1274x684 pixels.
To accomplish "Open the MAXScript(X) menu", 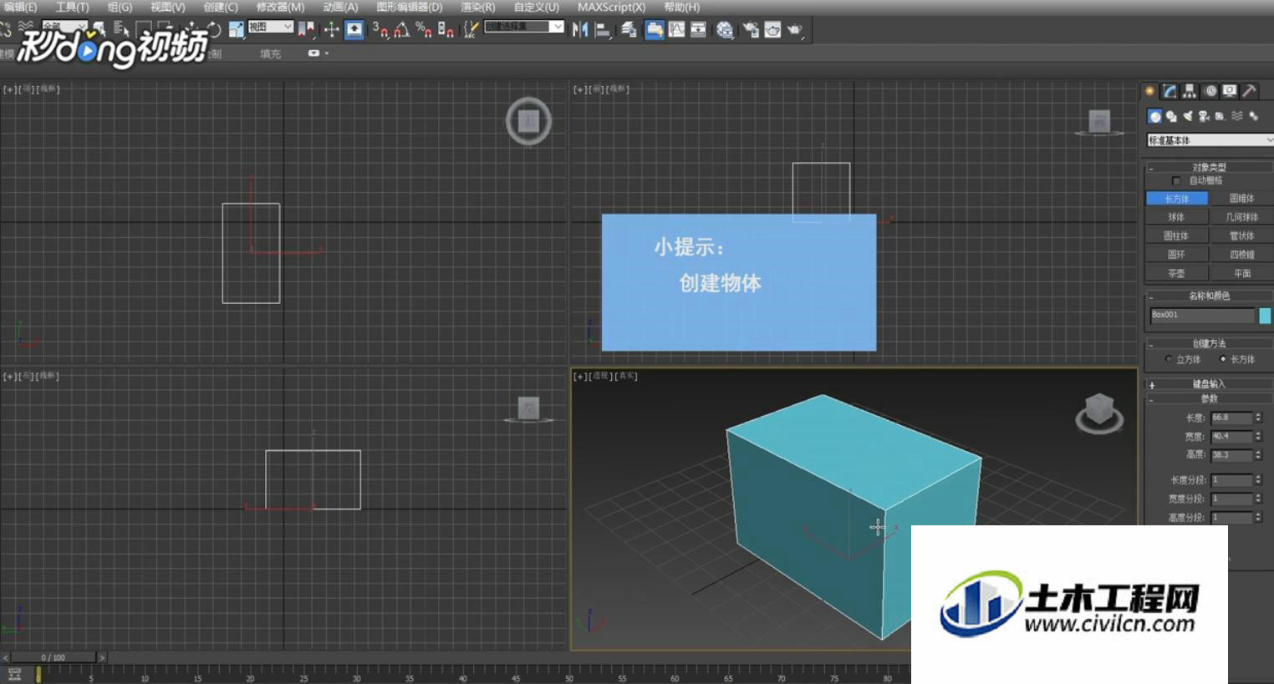I will pos(611,8).
